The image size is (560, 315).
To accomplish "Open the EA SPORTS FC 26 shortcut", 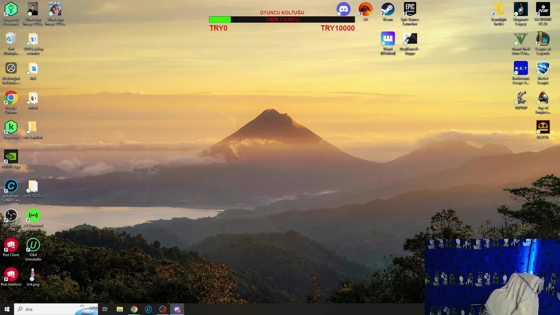I will coord(543,14).
